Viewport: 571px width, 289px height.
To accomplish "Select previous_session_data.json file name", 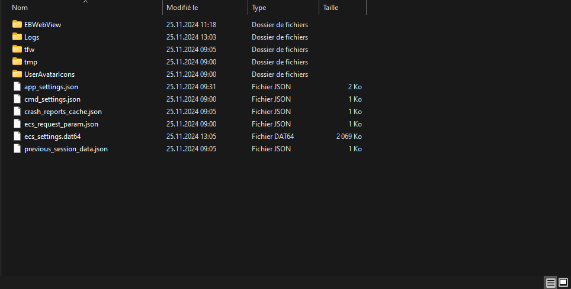I will click(x=66, y=149).
